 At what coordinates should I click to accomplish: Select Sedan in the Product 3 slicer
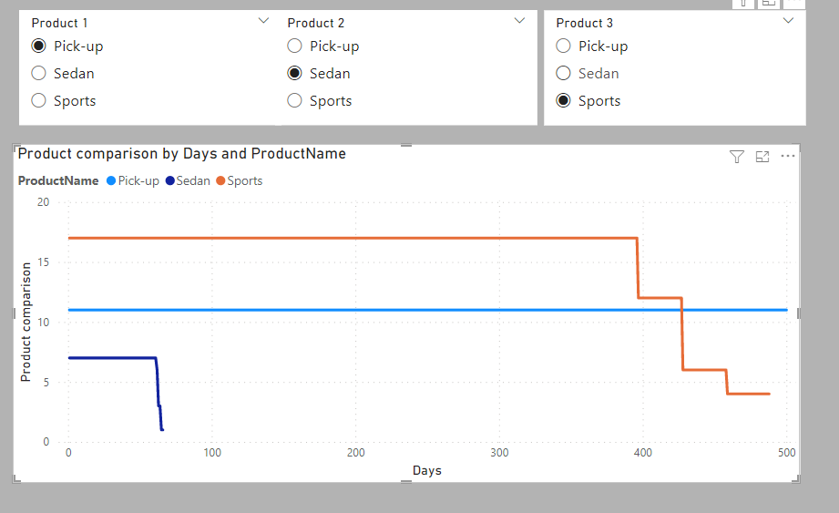click(x=563, y=73)
